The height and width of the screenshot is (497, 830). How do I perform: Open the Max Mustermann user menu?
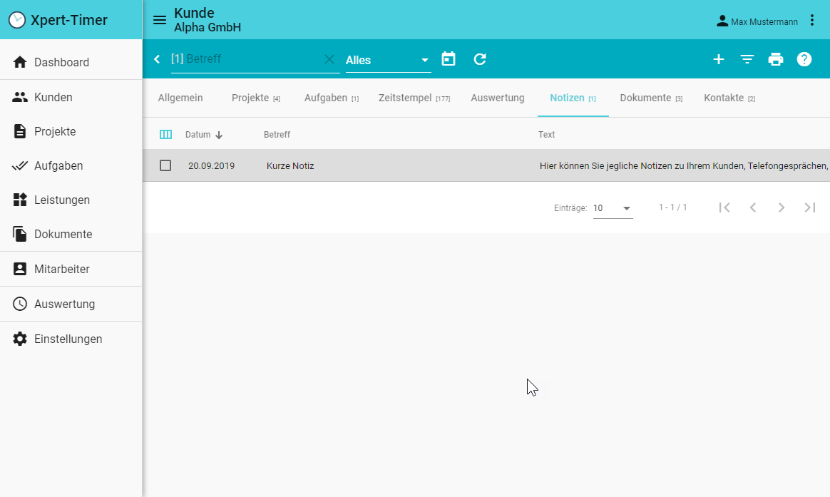757,21
